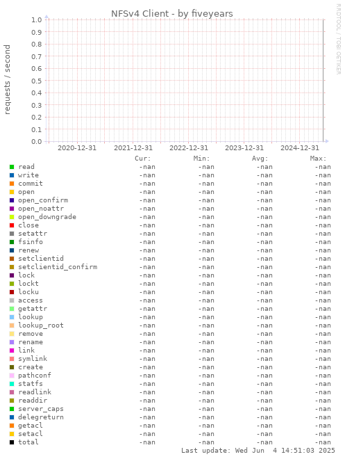Click the 'pathconf' legend label
The image size is (345, 459).
pos(35,376)
